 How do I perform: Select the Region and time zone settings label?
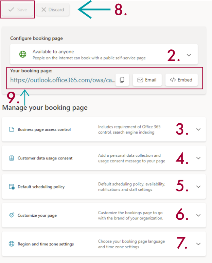[x=46, y=244]
